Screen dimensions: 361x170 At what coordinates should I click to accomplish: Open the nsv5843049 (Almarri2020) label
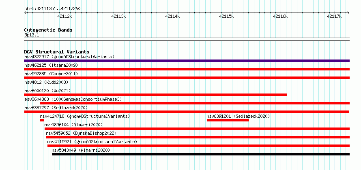[x=81, y=150]
